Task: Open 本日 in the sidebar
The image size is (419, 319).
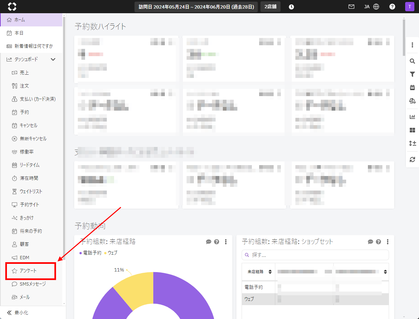Action: point(31,33)
